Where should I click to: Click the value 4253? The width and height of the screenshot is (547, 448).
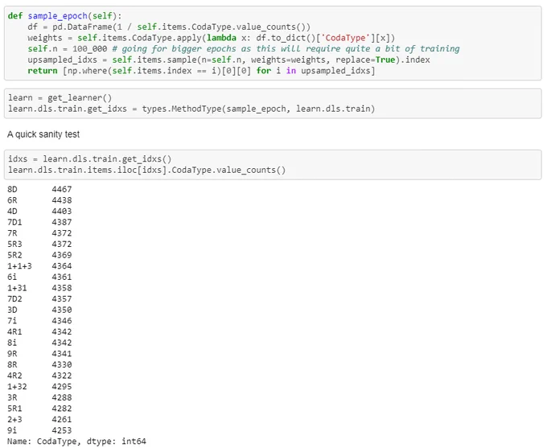[62, 430]
